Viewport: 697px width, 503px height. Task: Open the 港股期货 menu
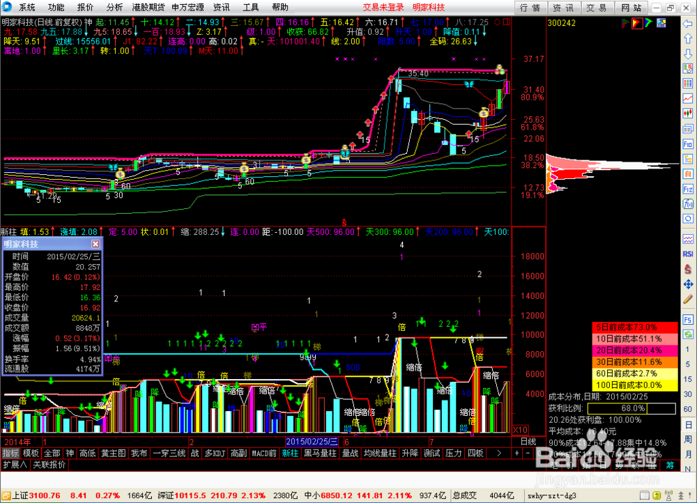pos(148,7)
